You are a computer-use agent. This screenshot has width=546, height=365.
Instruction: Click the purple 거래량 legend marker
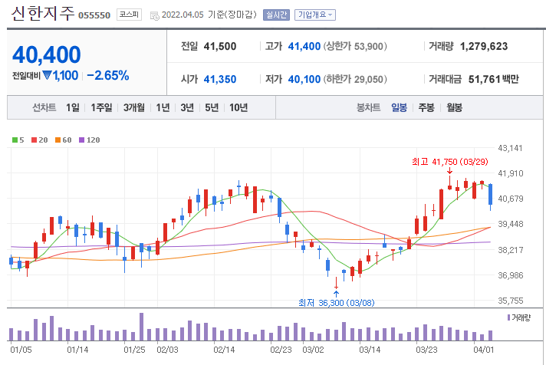coord(508,317)
